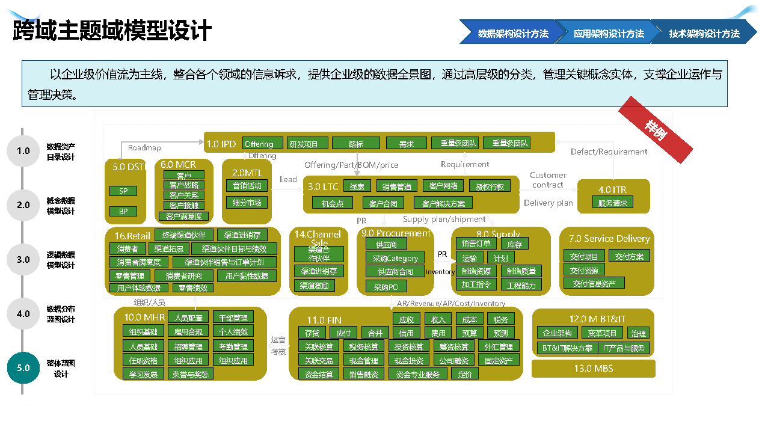Select the 技术架构设计方法 tab
Viewport: 762px width, 433px height.
704,34
